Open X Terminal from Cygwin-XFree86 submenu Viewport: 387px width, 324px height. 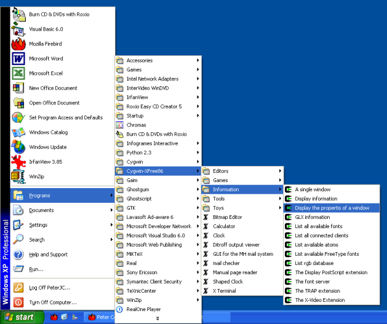(224, 291)
